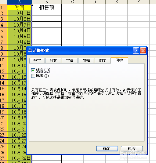The width and height of the screenshot is (156, 163).
Task: Select column C header
Action: click(72, 2)
